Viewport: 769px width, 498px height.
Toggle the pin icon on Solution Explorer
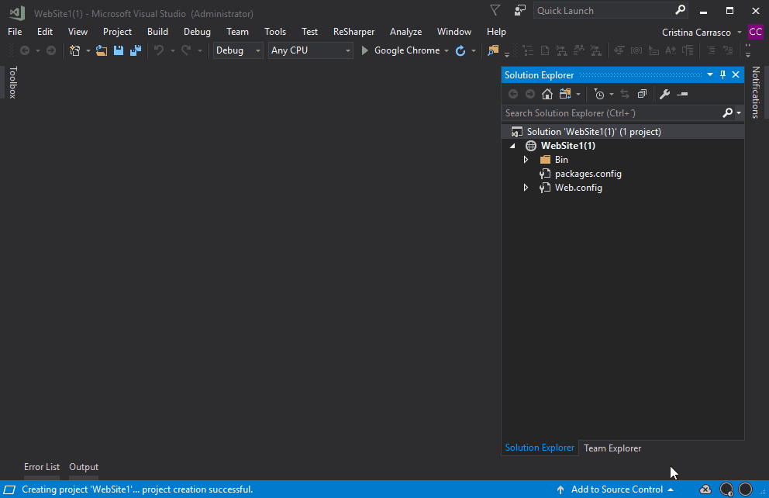[x=722, y=74]
